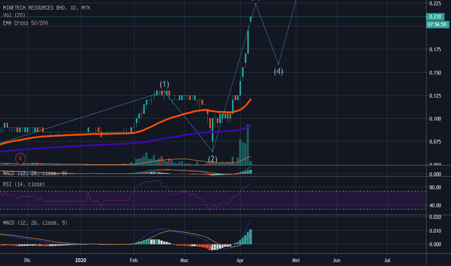Click the 2020 label on time axis
Image resolution: width=451 pixels, height=266 pixels.
pos(80,260)
